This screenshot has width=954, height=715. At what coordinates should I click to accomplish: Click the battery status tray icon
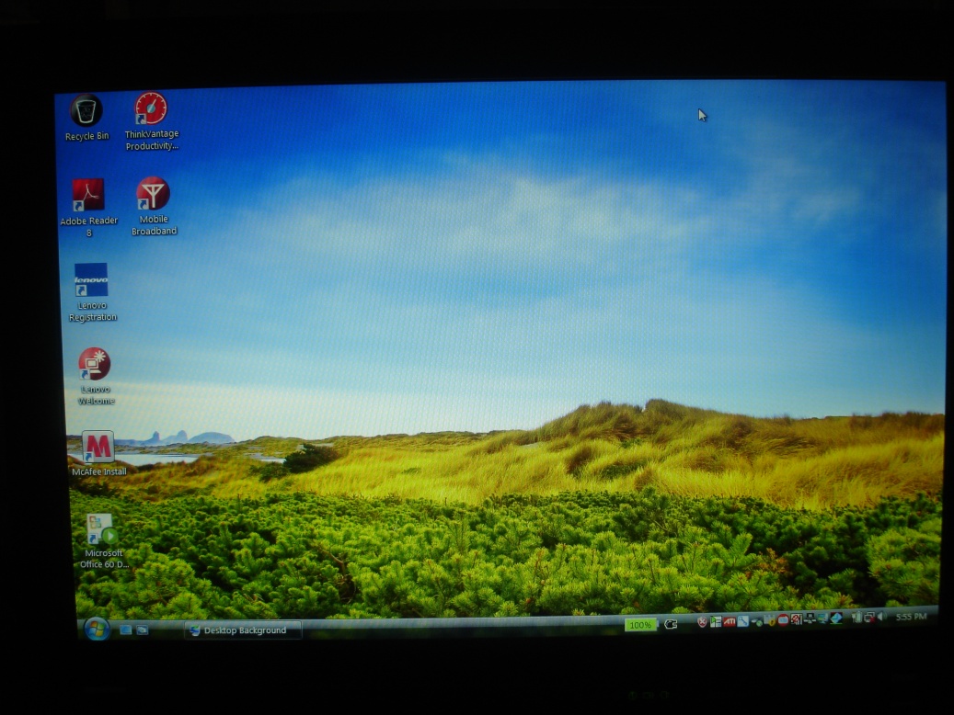point(856,618)
